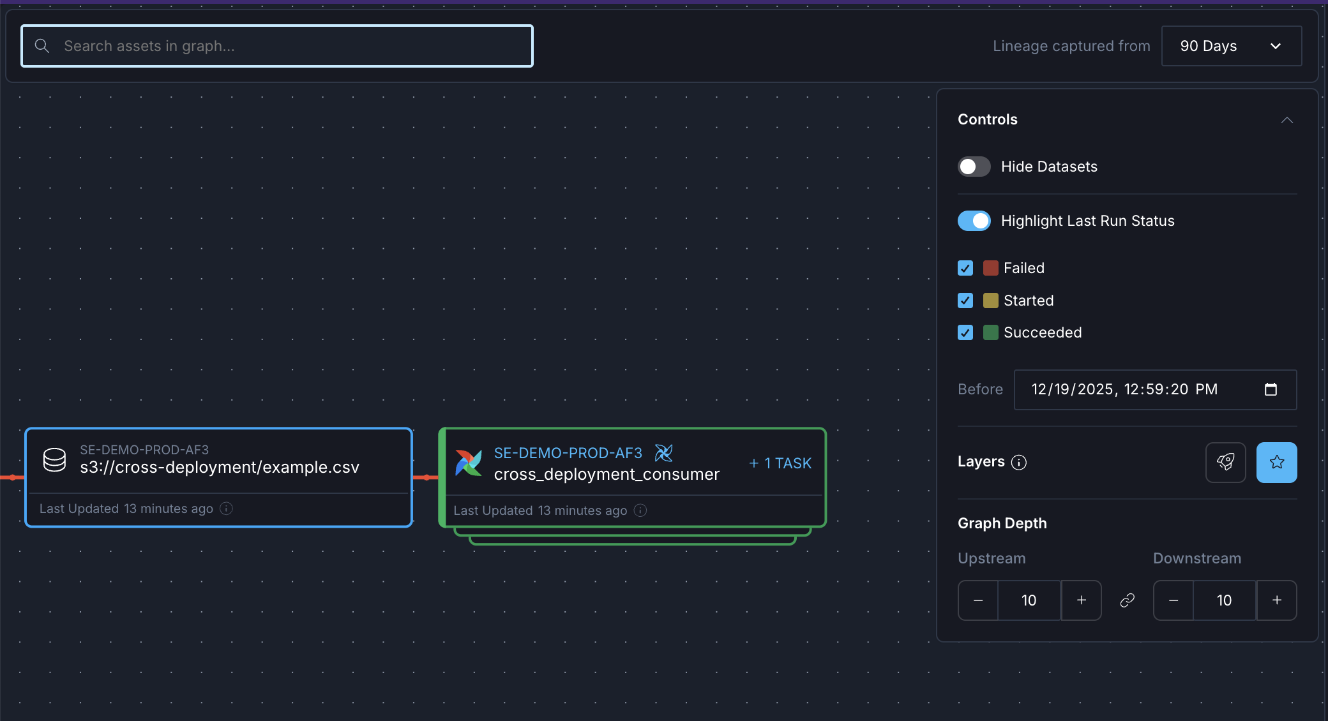Click the Airflow pinwheel logo on cross_deployment_consumer node
This screenshot has height=721, width=1328.
pos(469,462)
